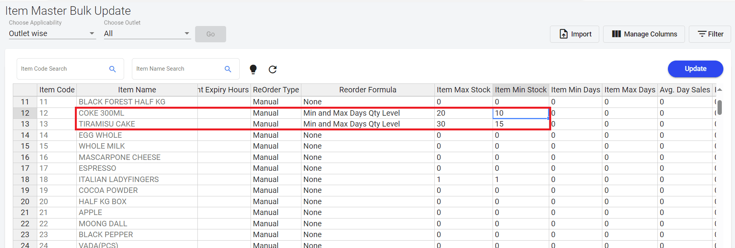Click the Filter lines icon
The image size is (735, 248).
[x=702, y=34]
